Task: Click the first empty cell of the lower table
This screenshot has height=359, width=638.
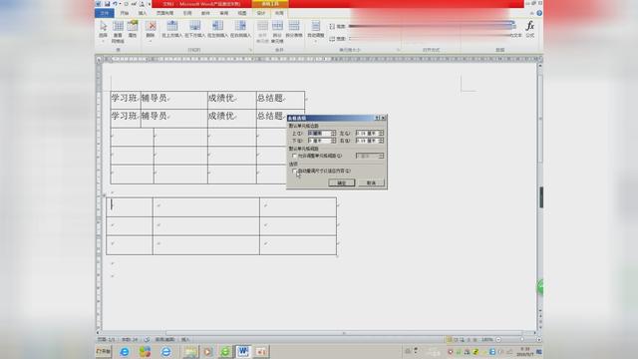Action: [130, 206]
